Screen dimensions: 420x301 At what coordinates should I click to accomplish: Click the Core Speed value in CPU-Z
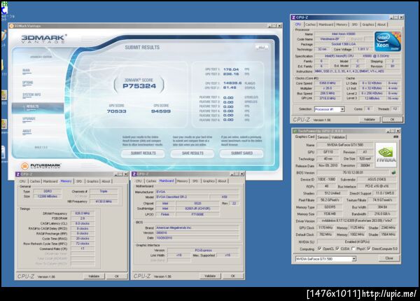point(328,83)
